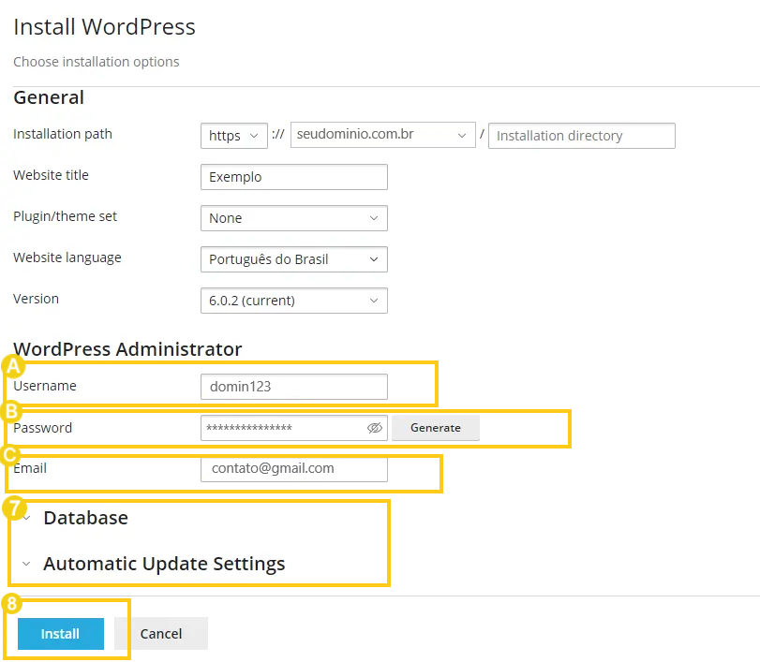Image resolution: width=760 pixels, height=662 pixels.
Task: Click the 'Email' label
Action: (x=30, y=468)
